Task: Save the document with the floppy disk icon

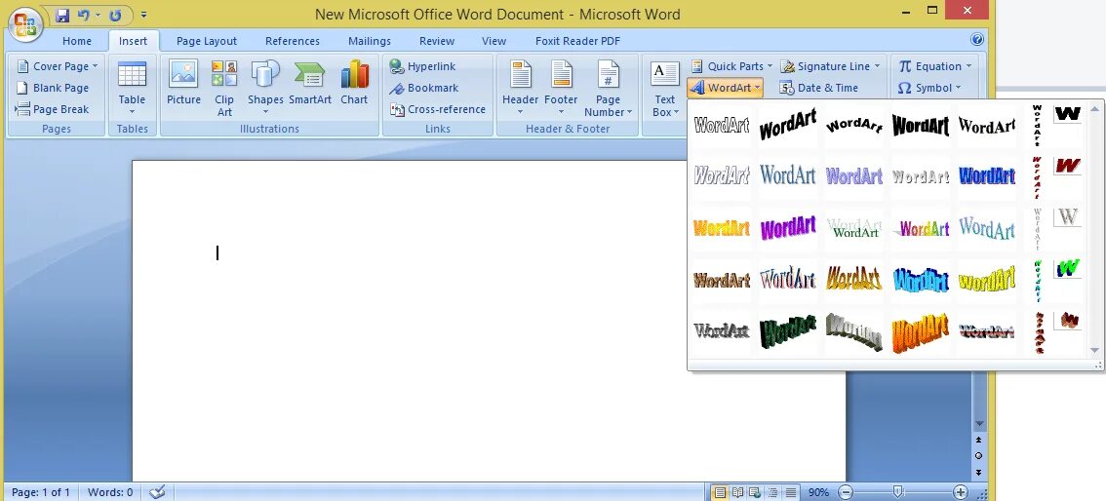Action: pos(62,14)
